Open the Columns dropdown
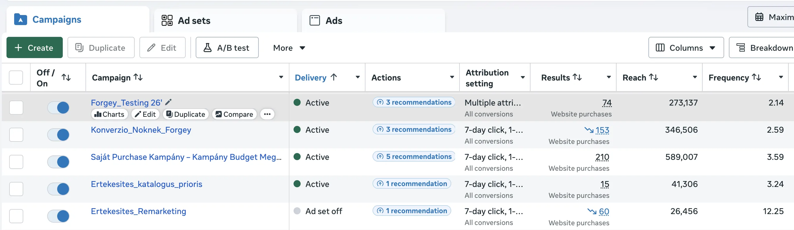 click(686, 47)
